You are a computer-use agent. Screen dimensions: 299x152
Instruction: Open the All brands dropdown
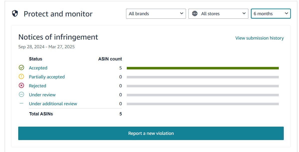(x=156, y=14)
